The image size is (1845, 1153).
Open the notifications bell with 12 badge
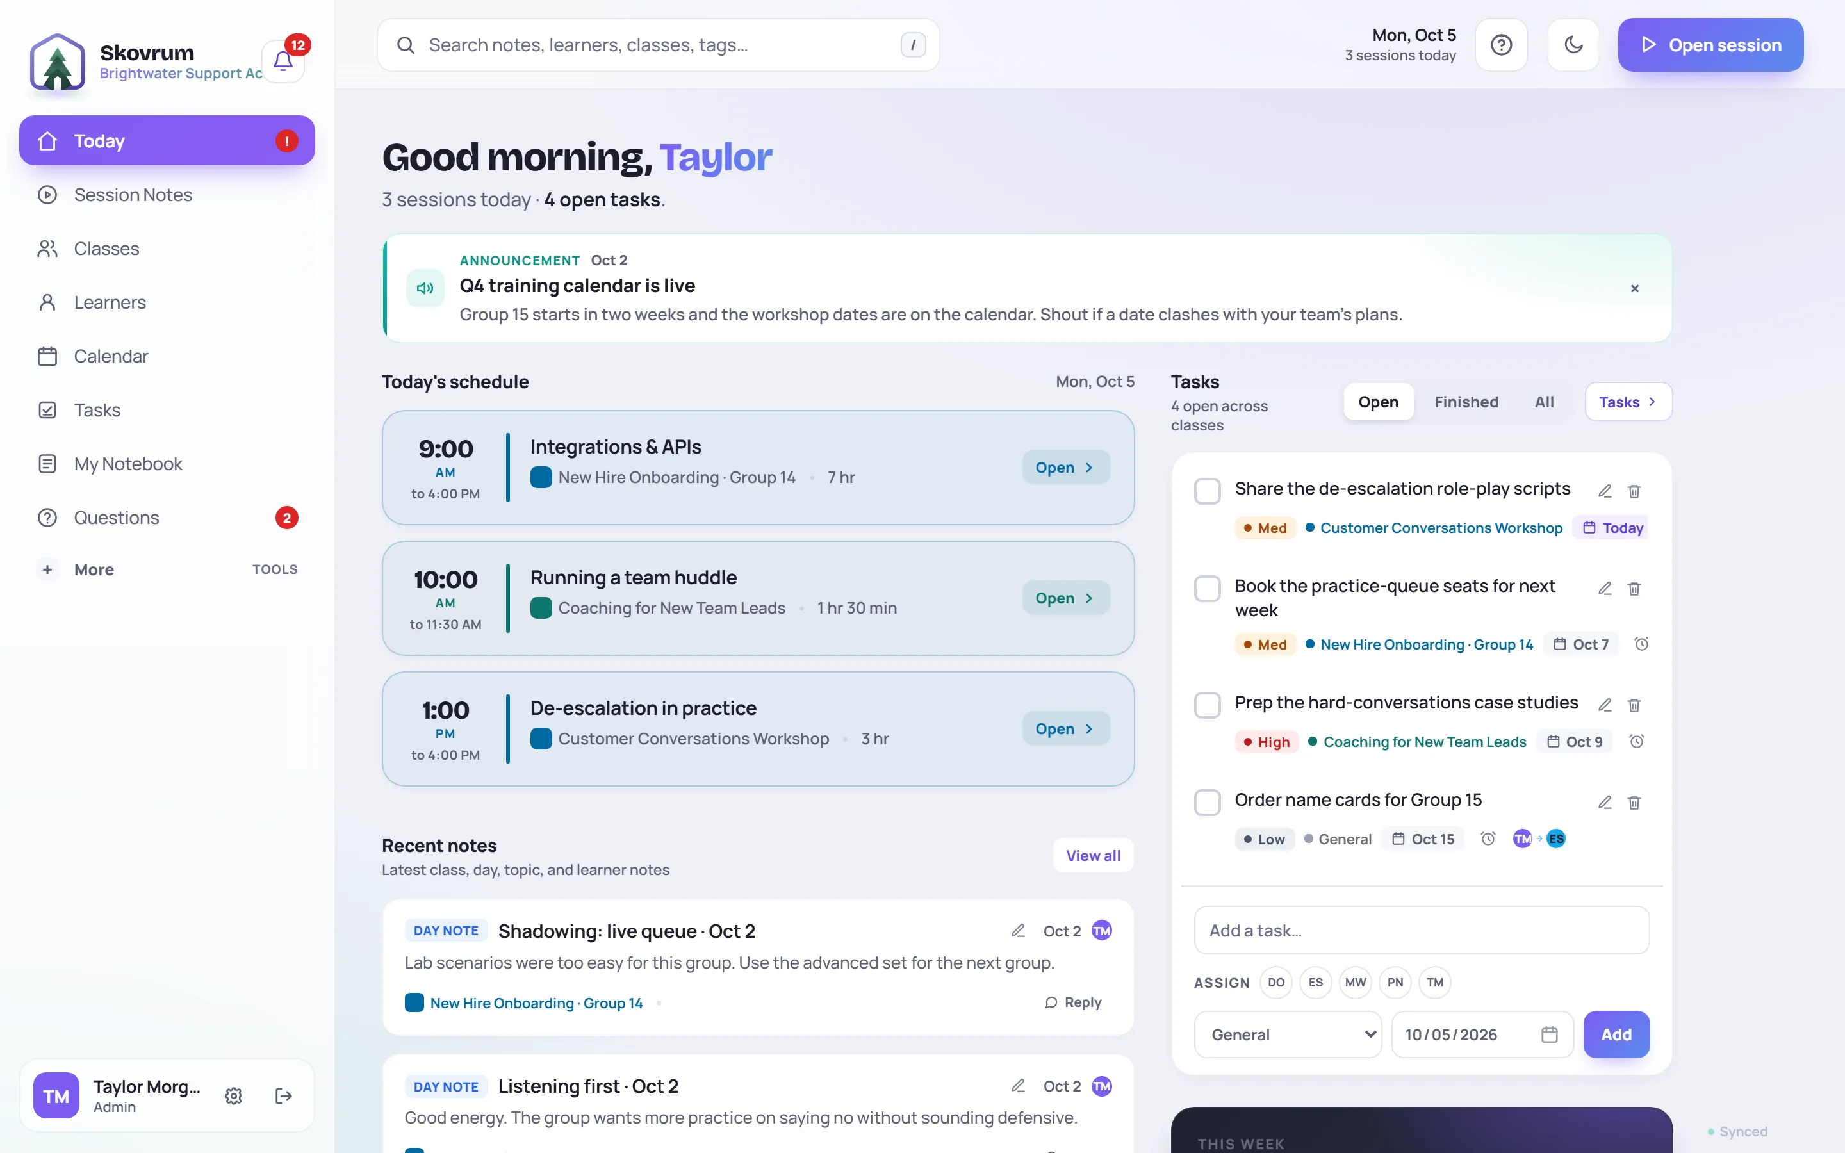pos(283,60)
